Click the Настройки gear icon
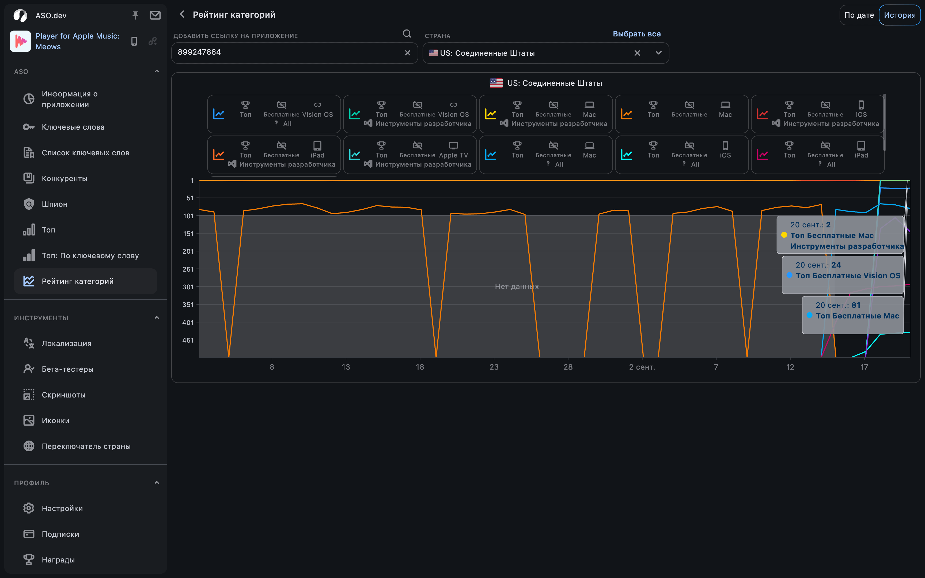This screenshot has width=925, height=578. tap(29, 508)
